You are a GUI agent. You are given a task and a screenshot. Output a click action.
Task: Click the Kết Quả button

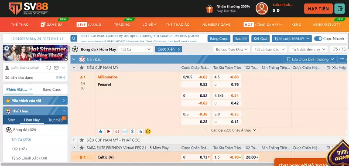tap(260, 38)
